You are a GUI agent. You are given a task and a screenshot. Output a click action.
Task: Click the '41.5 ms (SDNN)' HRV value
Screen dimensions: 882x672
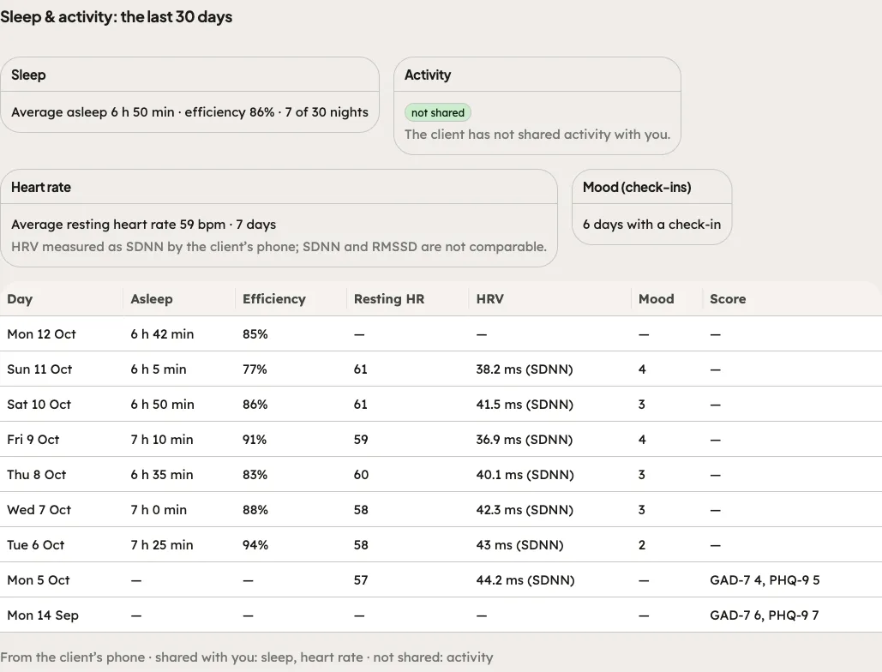coord(525,405)
